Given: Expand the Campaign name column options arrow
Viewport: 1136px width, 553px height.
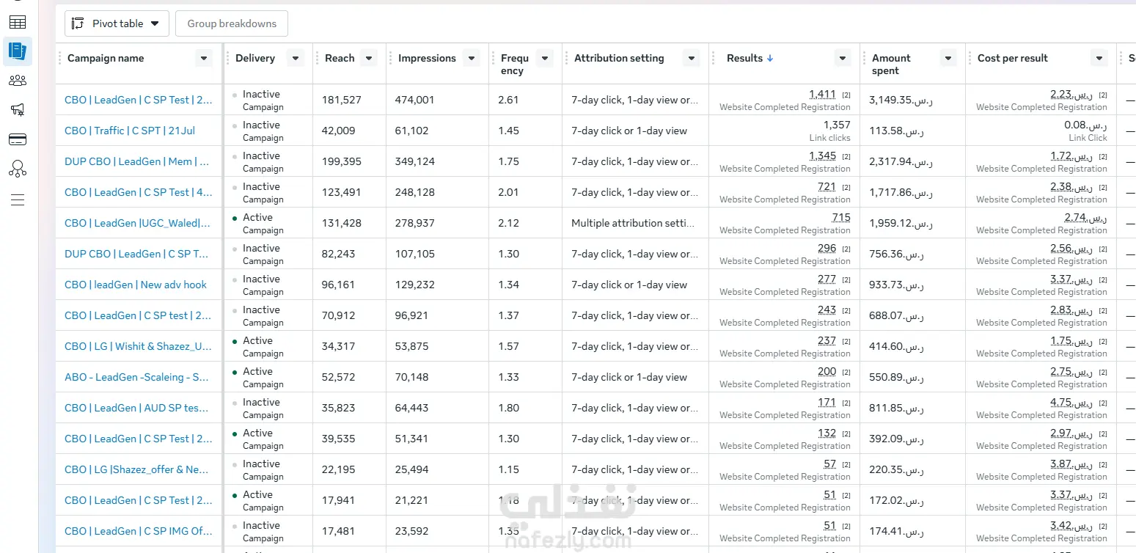Looking at the screenshot, I should [204, 59].
